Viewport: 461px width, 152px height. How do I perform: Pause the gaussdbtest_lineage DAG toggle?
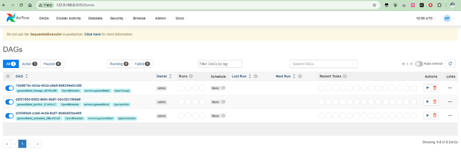[x=9, y=88]
